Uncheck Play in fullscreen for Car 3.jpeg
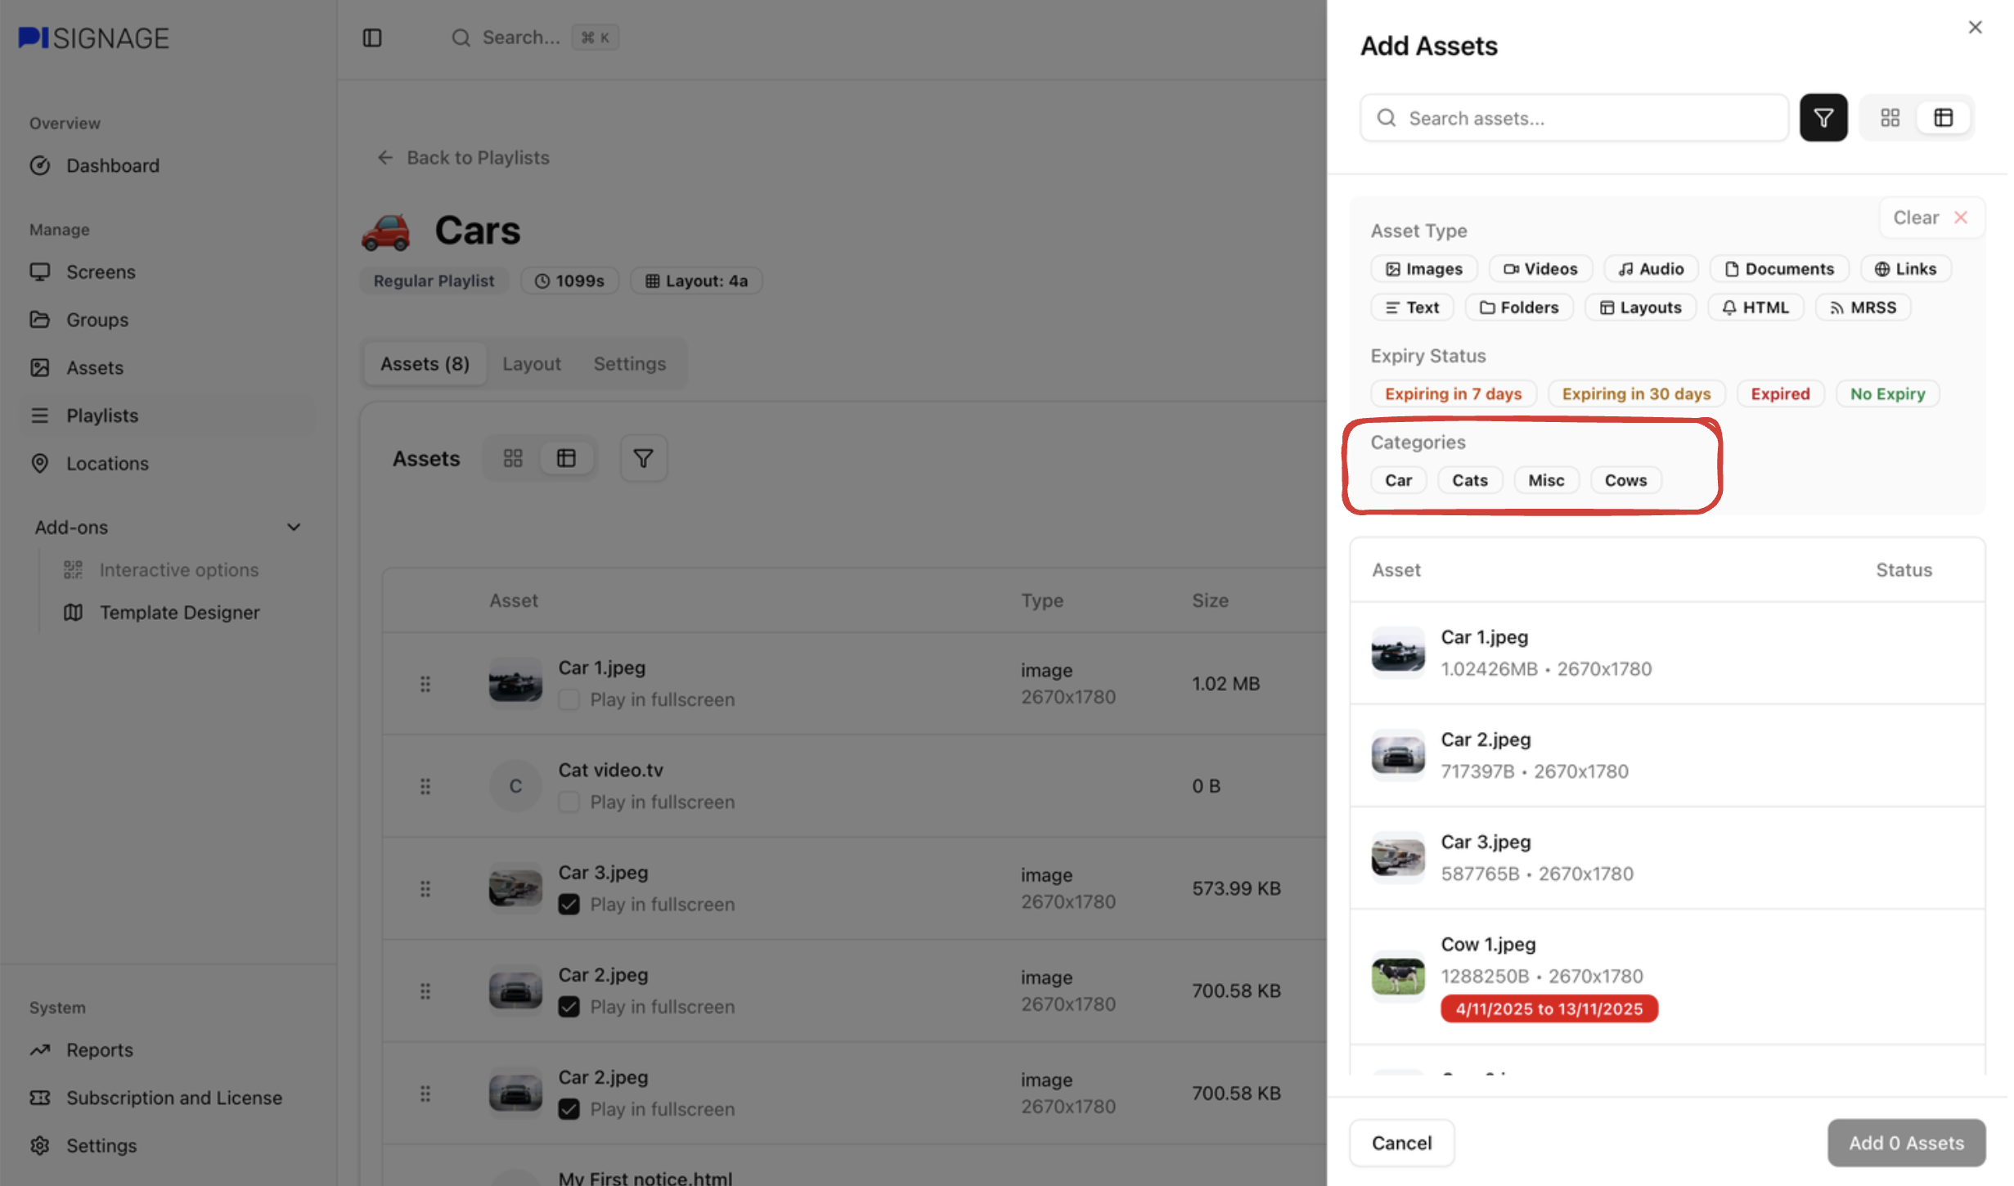Screen dimensions: 2014x1186 [x=569, y=905]
